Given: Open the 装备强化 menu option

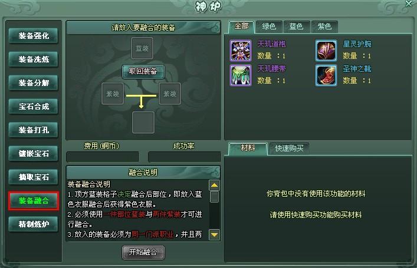Looking at the screenshot, I should point(34,36).
